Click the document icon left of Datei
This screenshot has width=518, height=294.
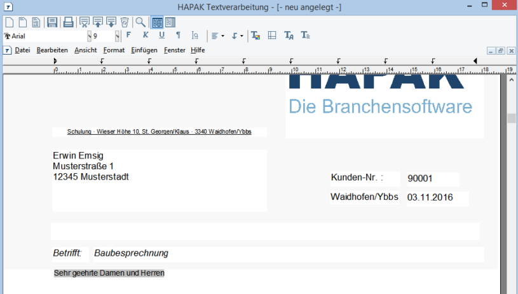click(x=8, y=51)
